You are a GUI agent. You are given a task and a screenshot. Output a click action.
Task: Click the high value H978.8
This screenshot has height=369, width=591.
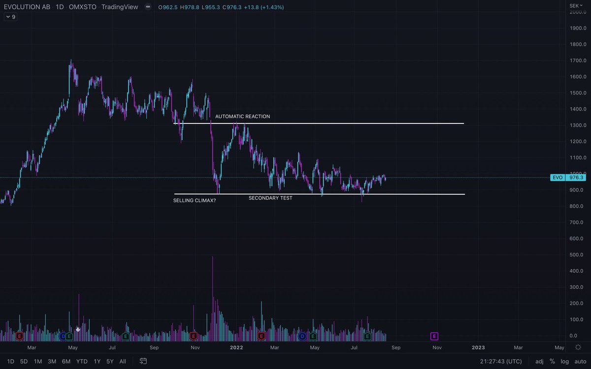point(190,7)
